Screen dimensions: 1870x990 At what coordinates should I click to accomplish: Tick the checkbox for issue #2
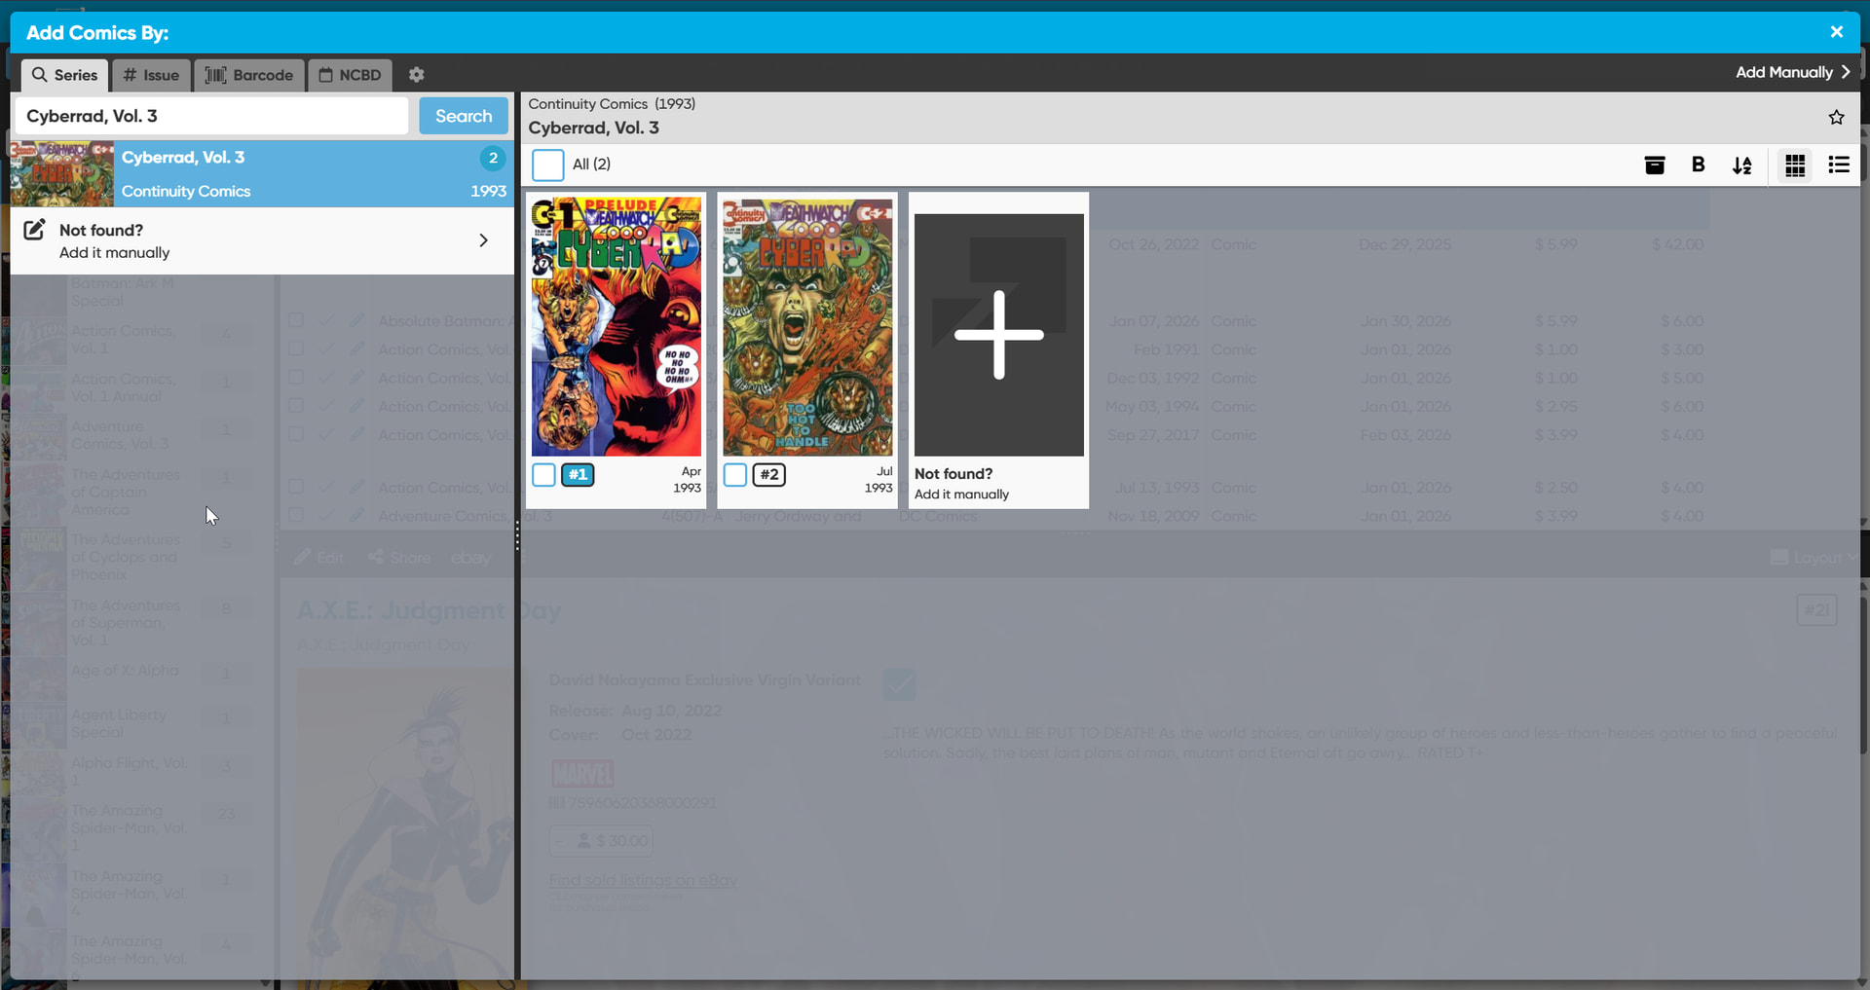click(x=735, y=475)
